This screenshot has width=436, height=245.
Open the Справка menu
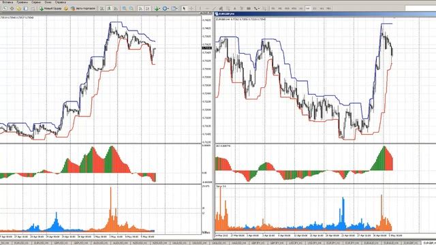61,2
